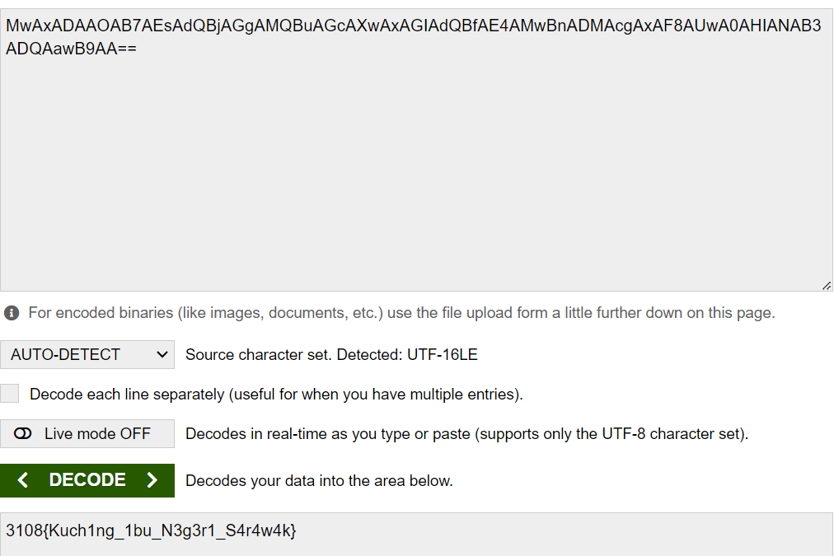
Task: Grab the input textarea resize handle
Action: (826, 285)
